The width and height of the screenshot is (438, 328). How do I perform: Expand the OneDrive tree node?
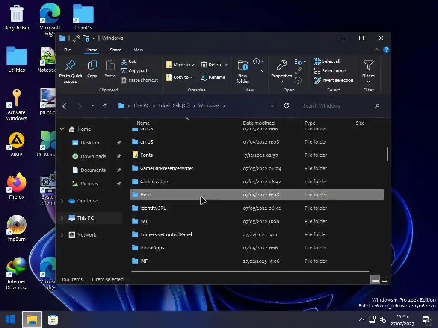[x=62, y=201]
